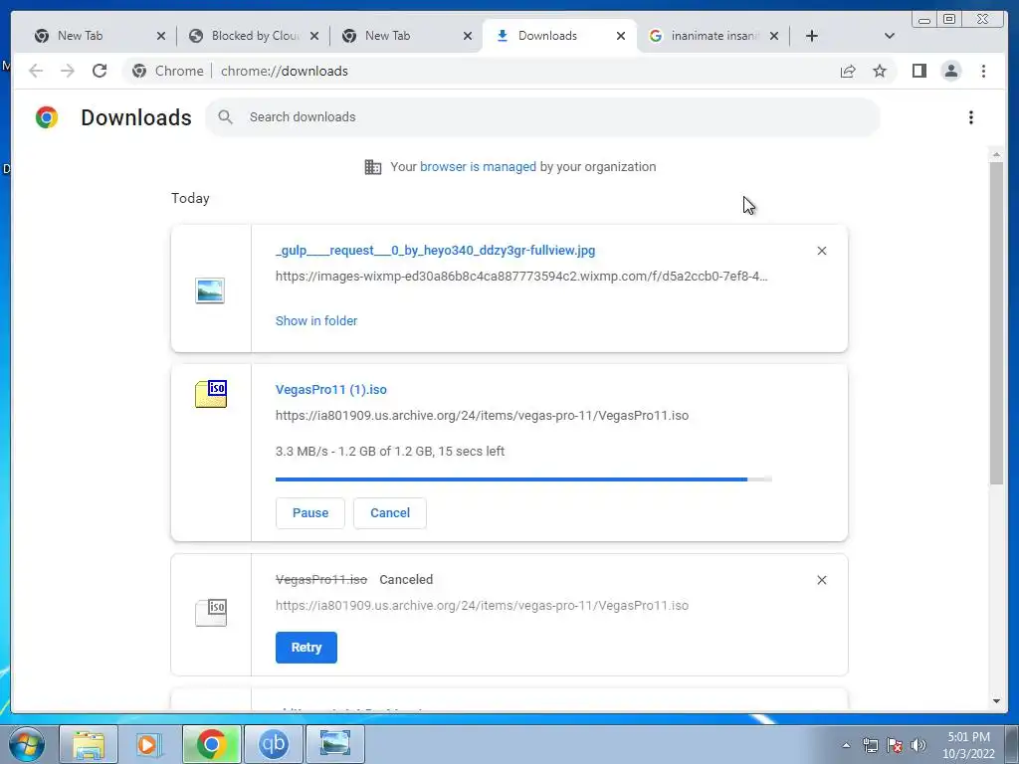
Task: Click the forward navigation arrow
Action: [68, 71]
